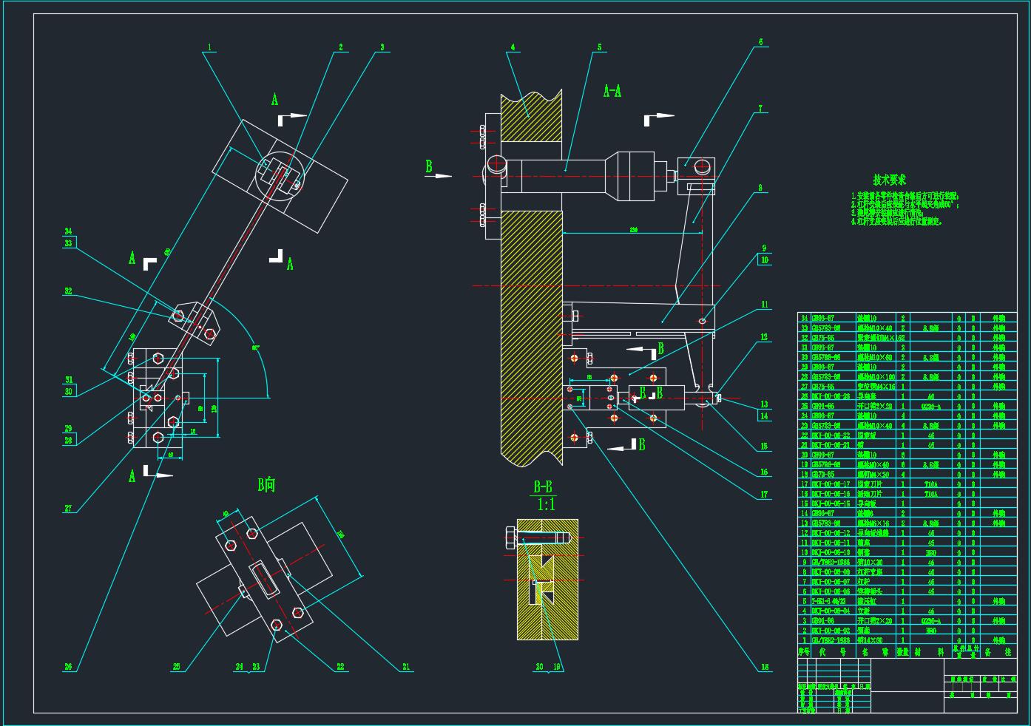Select the B arrow label left of A-A view

429,166
